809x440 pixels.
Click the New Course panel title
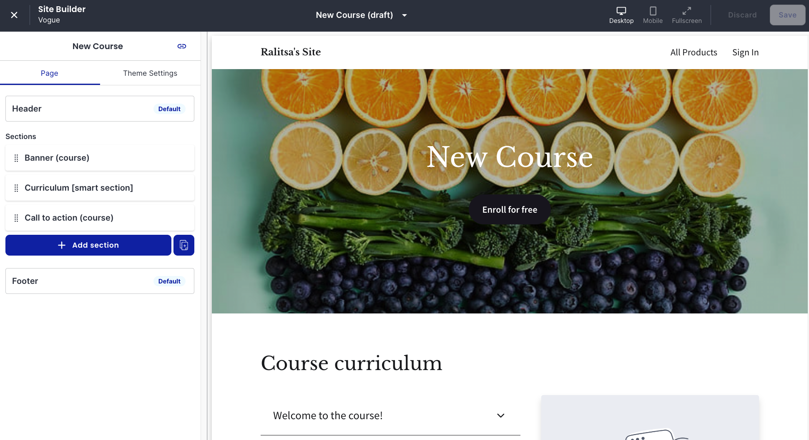(98, 46)
